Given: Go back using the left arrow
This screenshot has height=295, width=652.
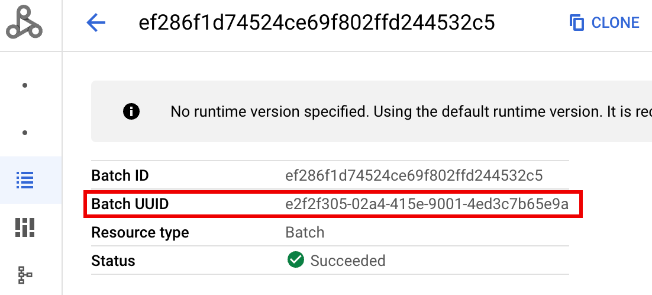Looking at the screenshot, I should tap(96, 23).
